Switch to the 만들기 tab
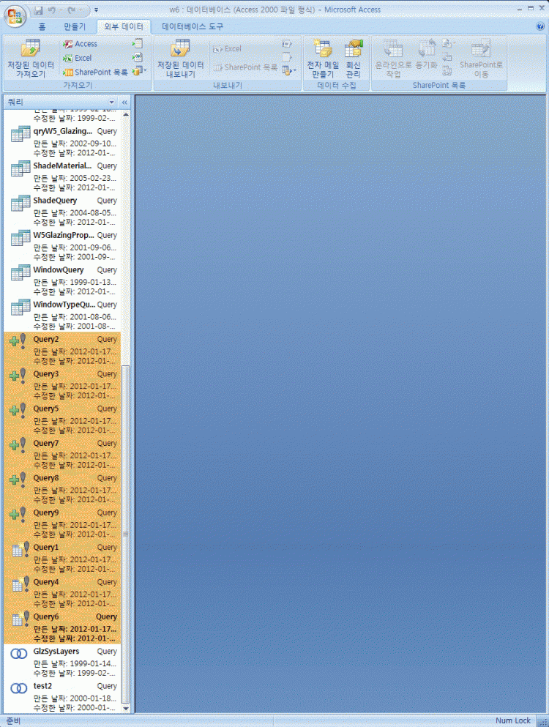The image size is (549, 727). (75, 26)
